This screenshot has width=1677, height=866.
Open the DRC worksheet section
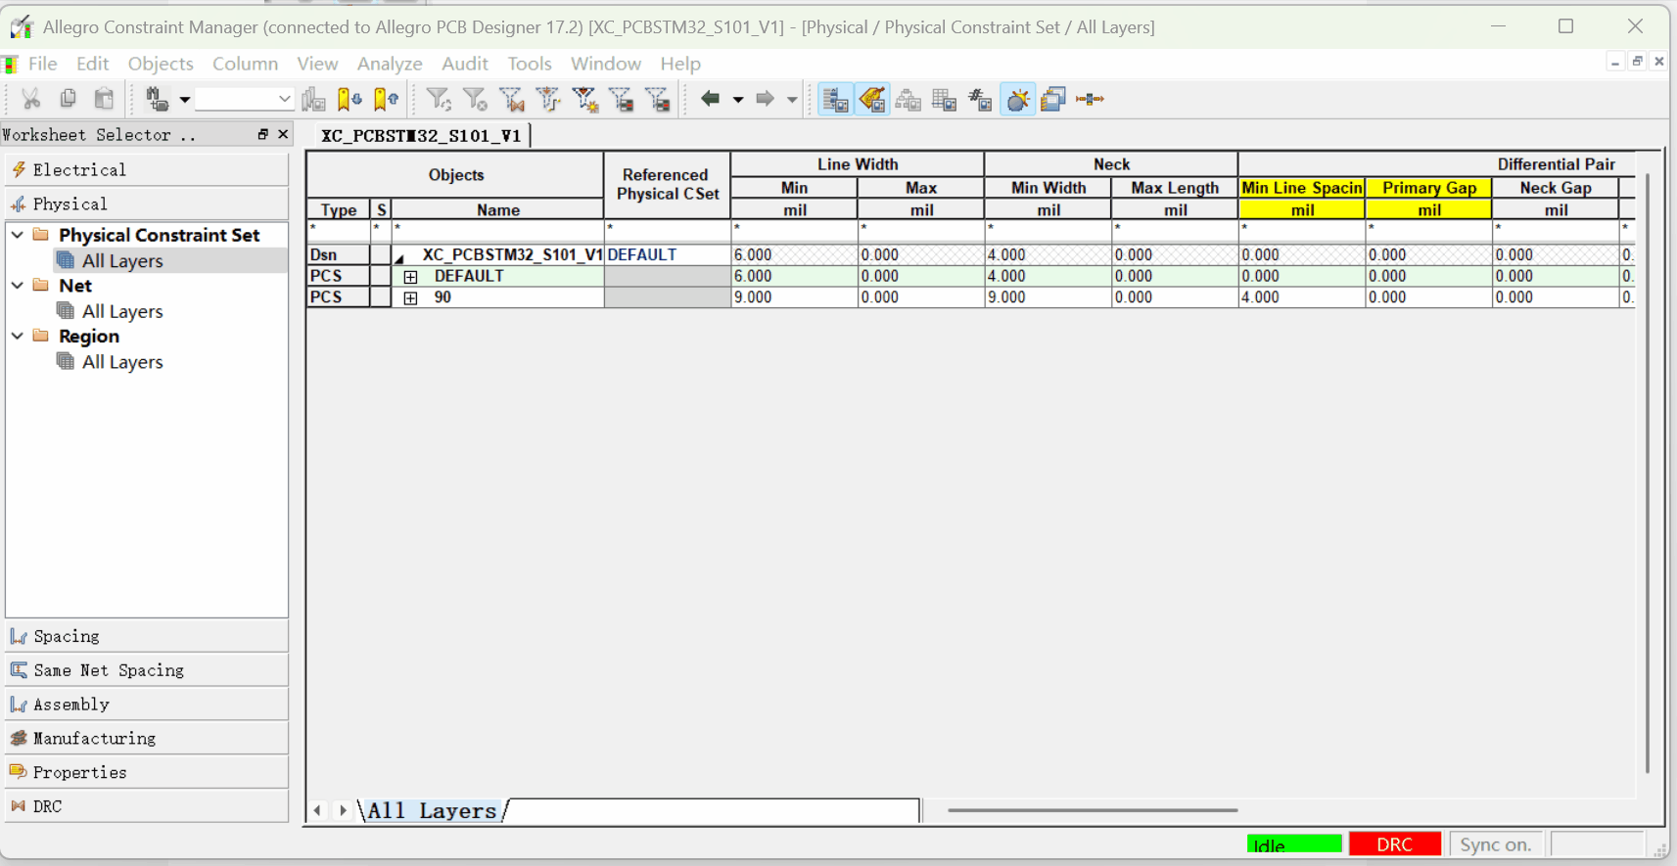click(147, 806)
